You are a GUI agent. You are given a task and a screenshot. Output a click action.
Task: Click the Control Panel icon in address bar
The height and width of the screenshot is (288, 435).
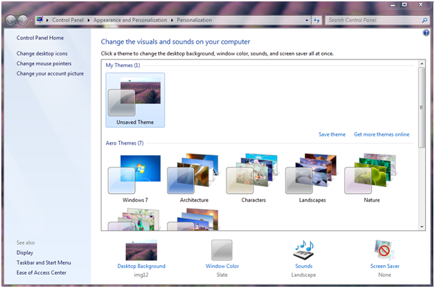pyautogui.click(x=39, y=20)
